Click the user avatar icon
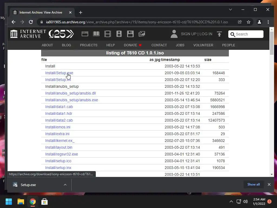 [174, 34]
